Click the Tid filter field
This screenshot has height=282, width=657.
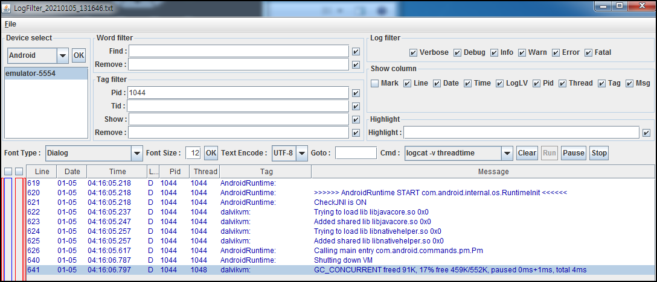[x=239, y=106]
